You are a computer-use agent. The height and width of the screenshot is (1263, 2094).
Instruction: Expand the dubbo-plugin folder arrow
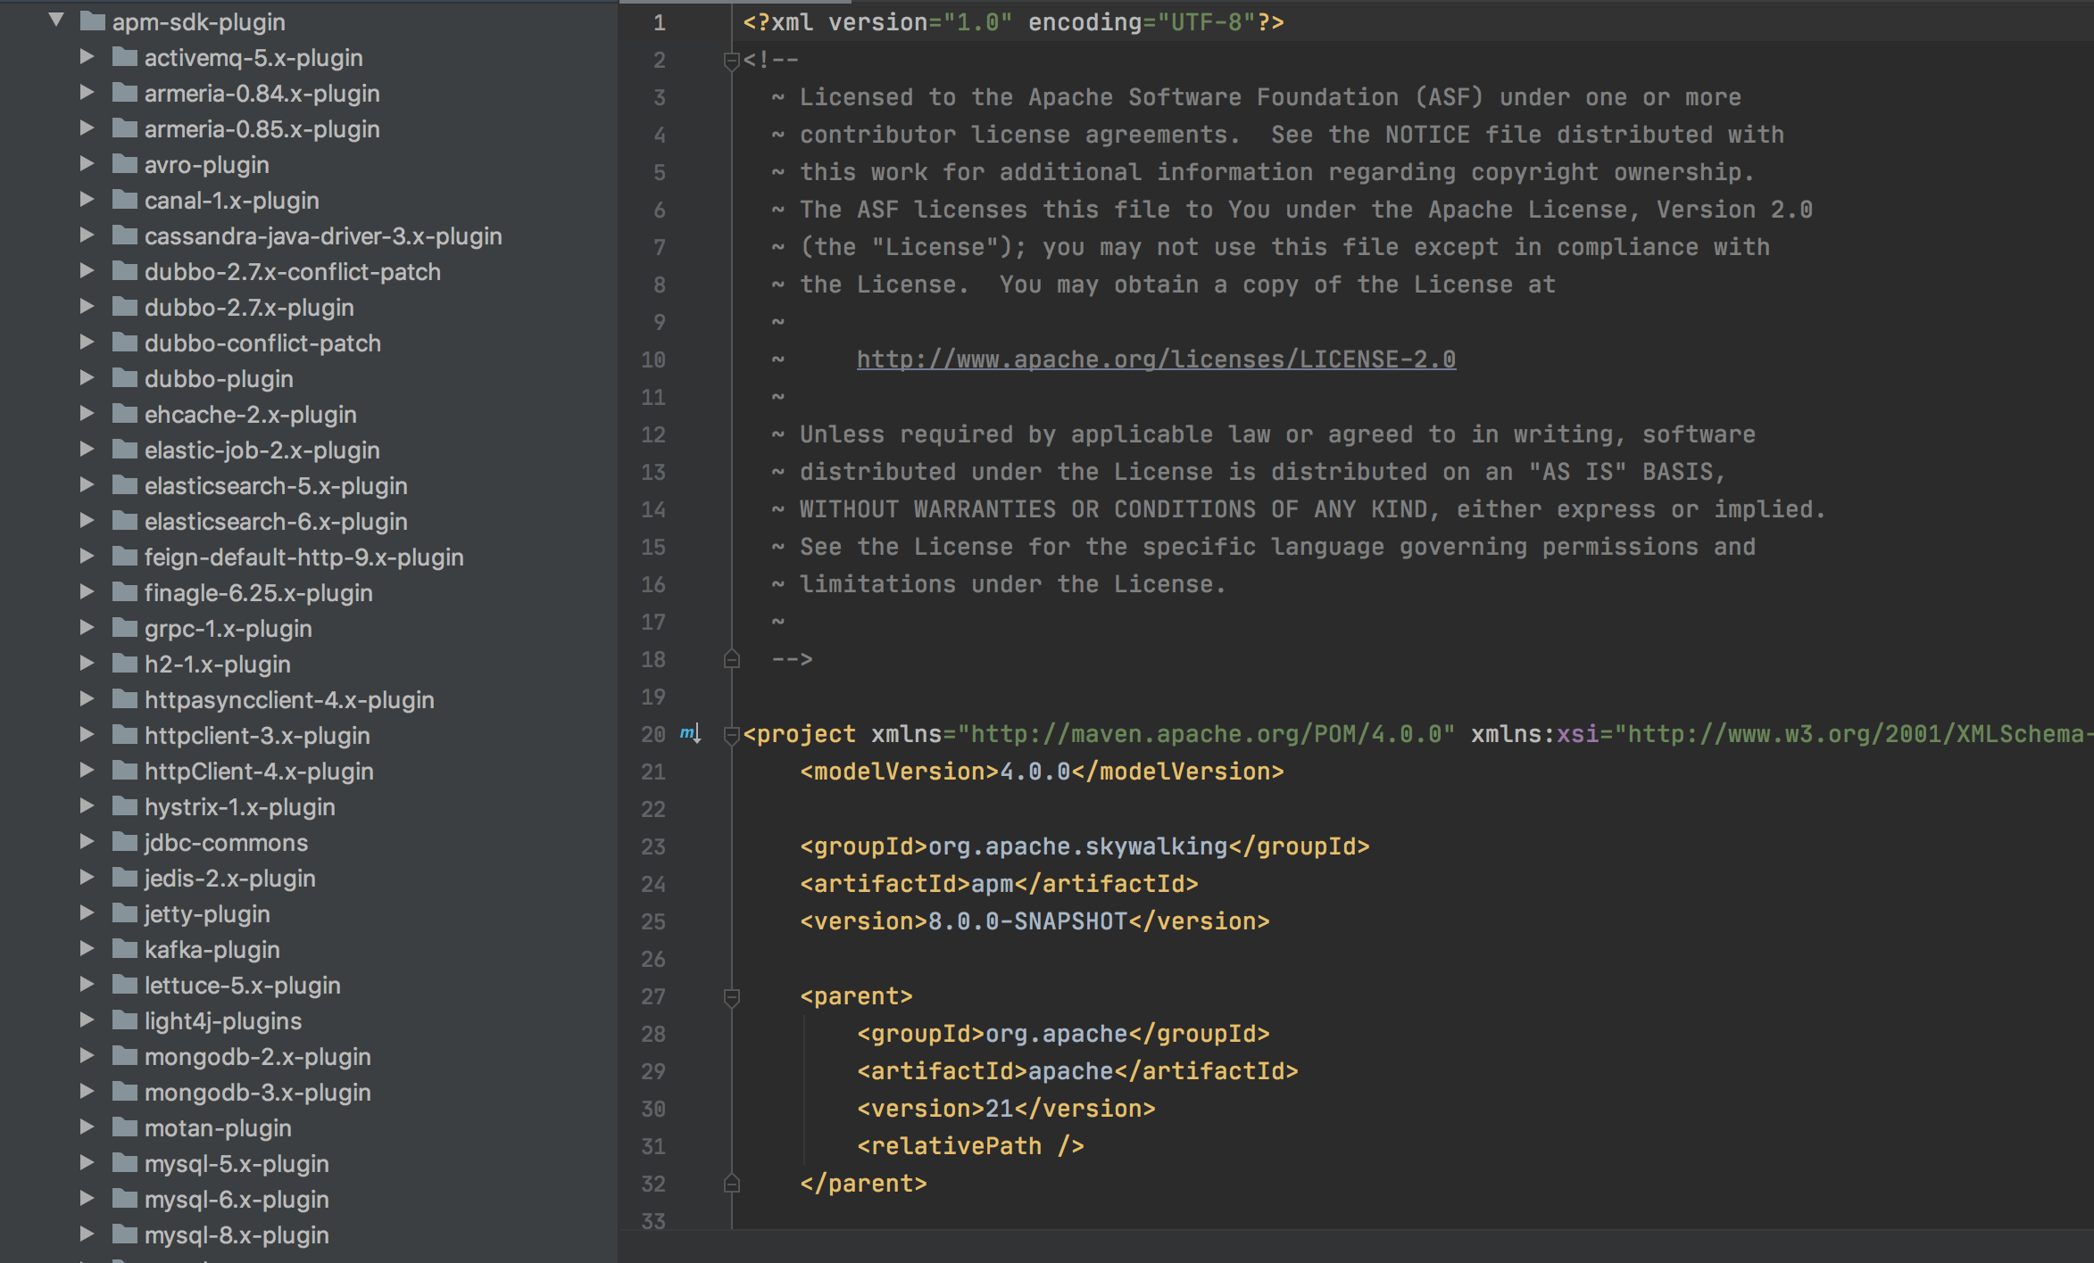[x=87, y=378]
